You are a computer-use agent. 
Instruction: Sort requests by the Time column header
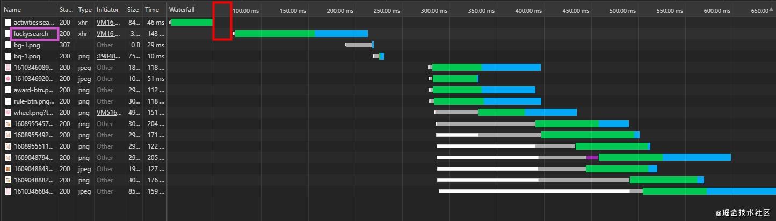tap(152, 10)
